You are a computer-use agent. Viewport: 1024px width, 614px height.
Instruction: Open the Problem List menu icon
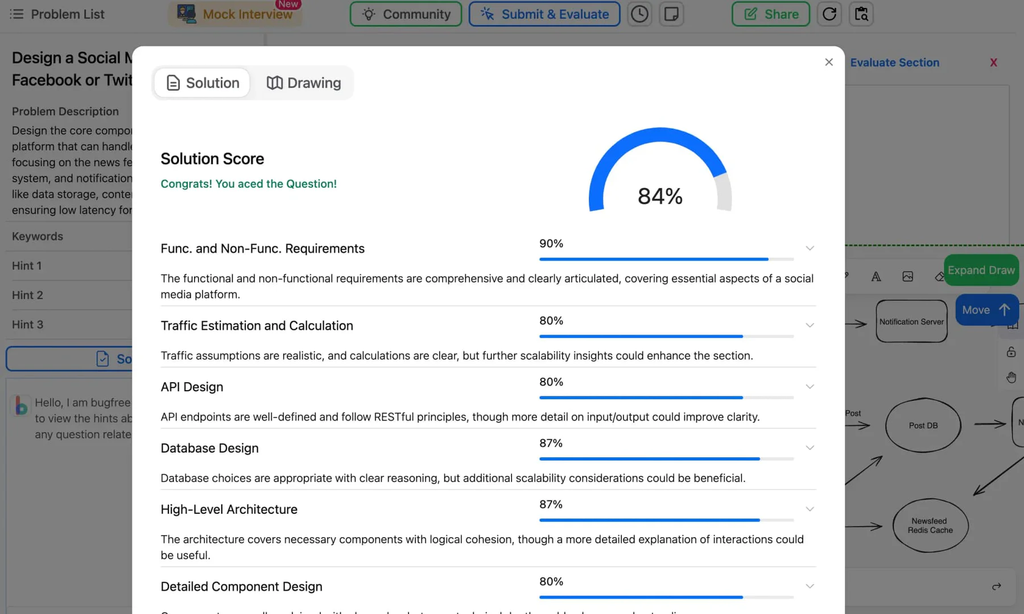point(17,14)
